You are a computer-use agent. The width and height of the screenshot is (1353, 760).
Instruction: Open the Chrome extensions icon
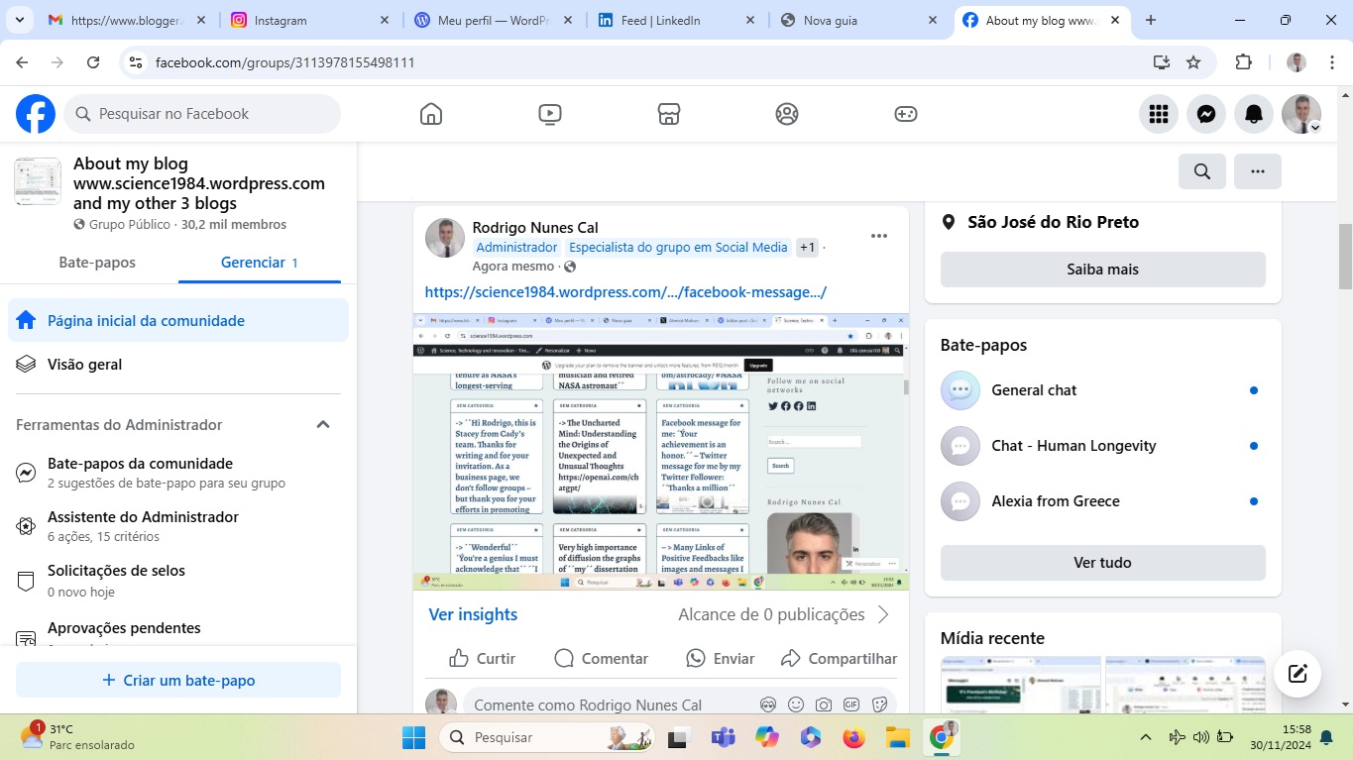[x=1243, y=62]
